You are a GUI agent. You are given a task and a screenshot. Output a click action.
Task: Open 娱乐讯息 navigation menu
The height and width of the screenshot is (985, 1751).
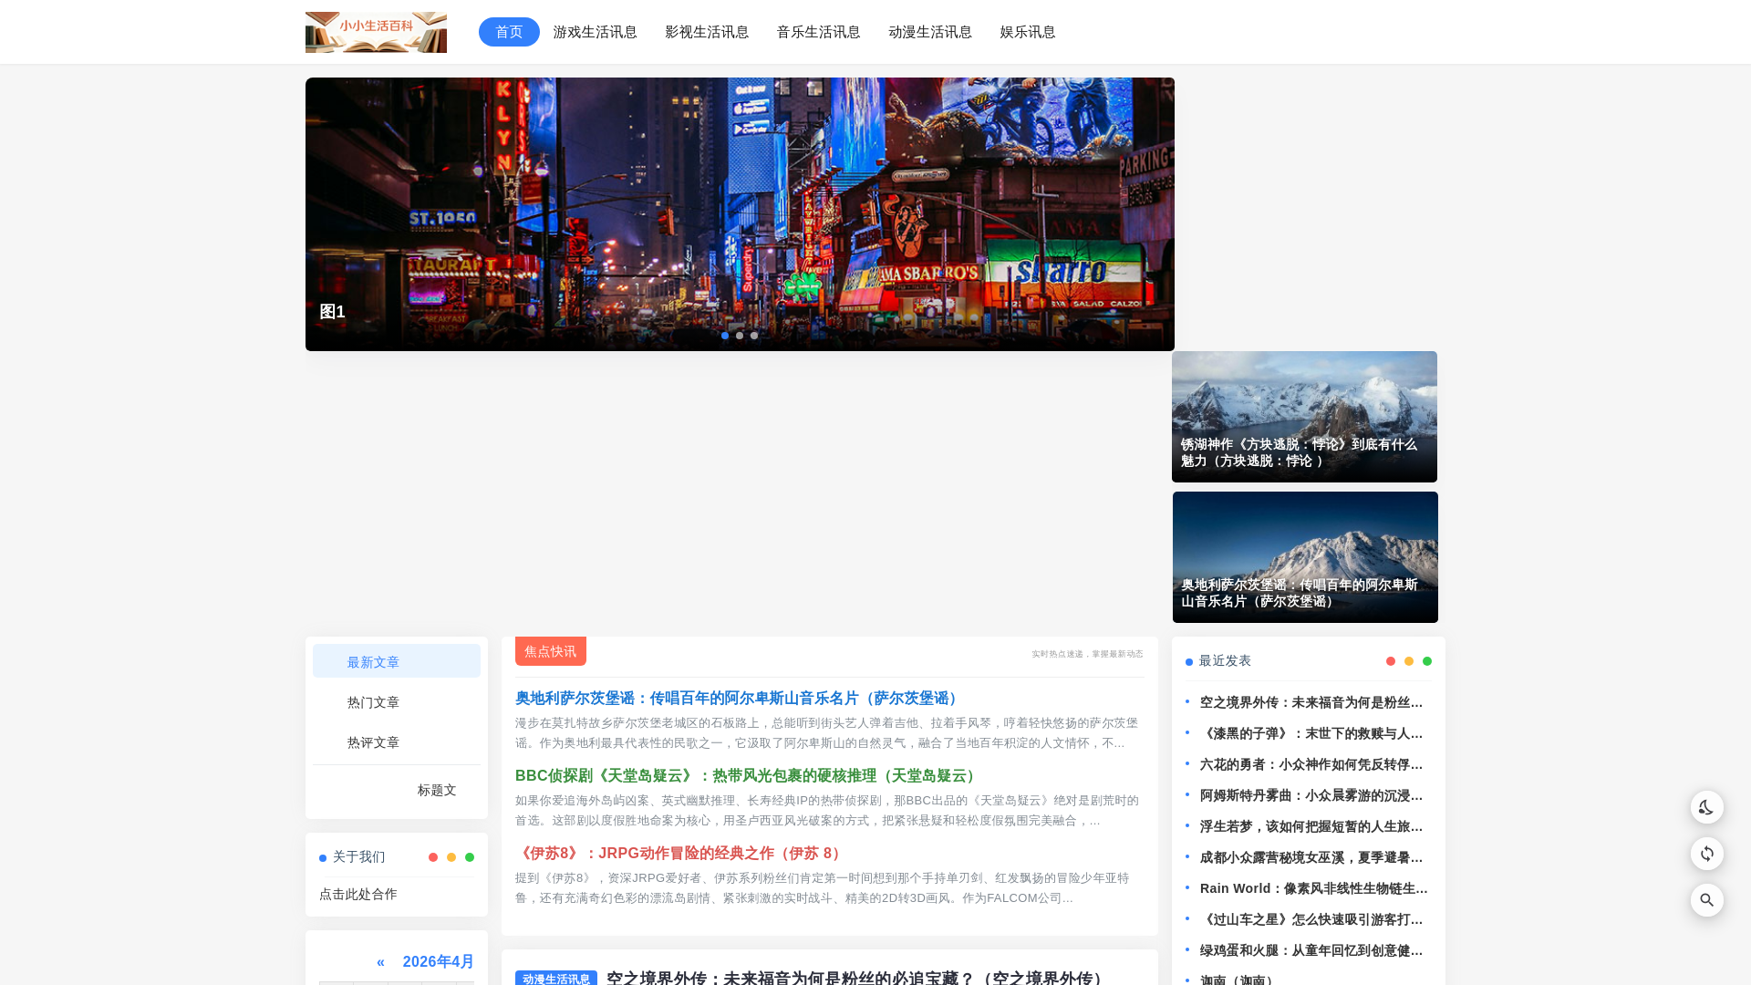1028,32
